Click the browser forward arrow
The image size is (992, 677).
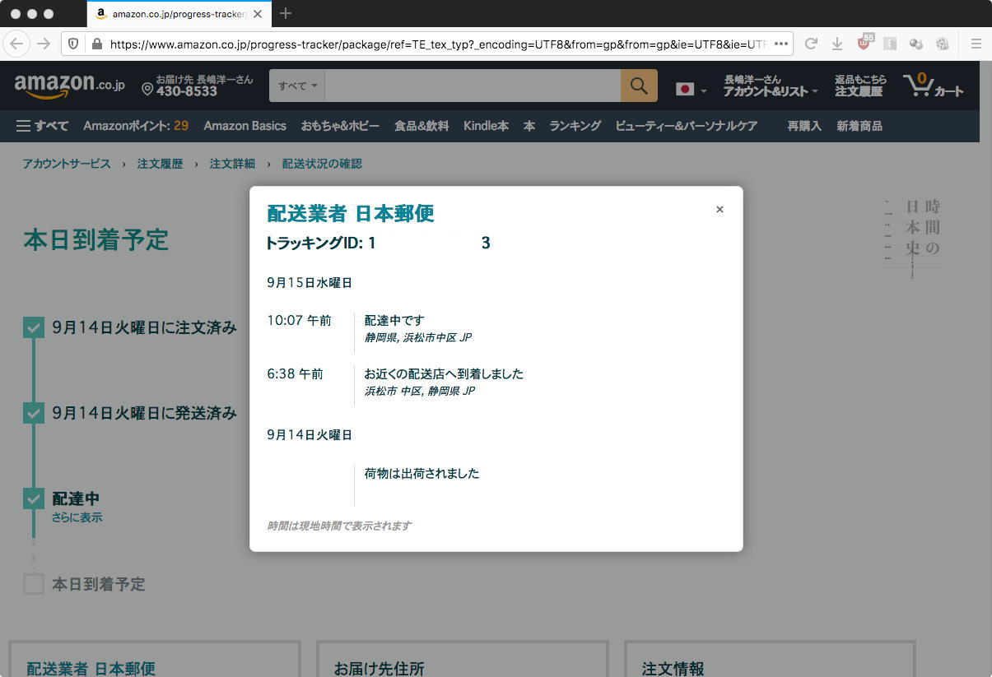point(44,44)
